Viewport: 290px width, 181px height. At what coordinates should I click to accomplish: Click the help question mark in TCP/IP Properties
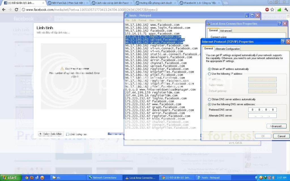tap(283, 42)
